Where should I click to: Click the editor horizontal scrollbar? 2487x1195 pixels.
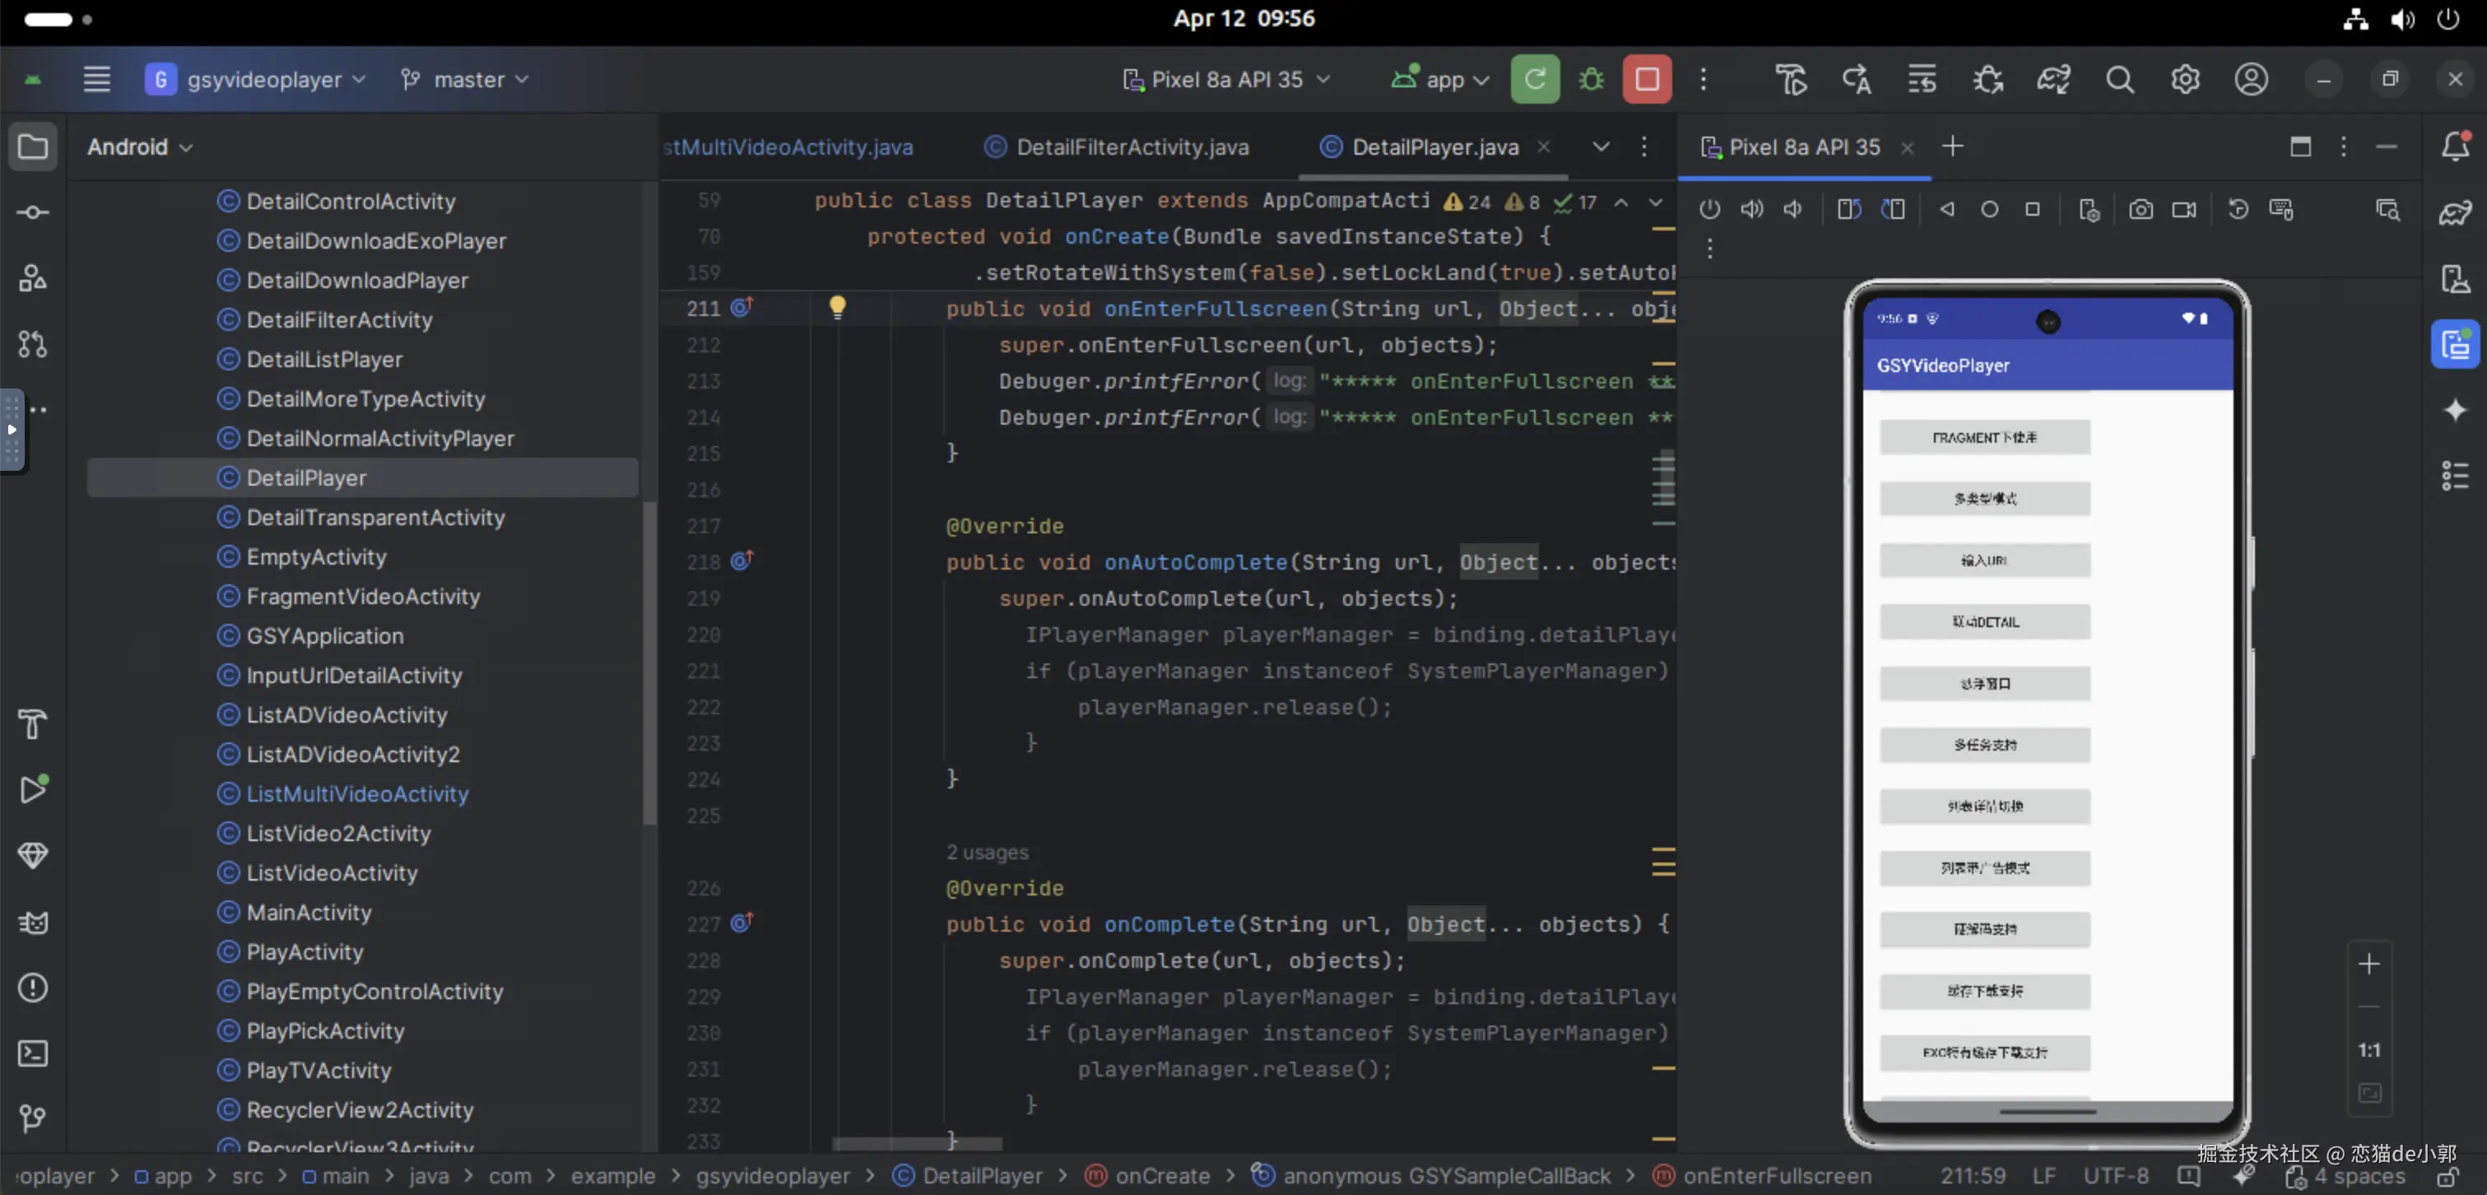point(916,1144)
